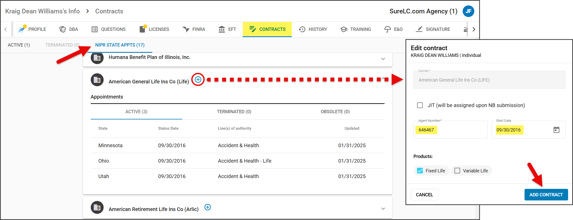Click the Humana Benefit Plan building icon

[97, 58]
